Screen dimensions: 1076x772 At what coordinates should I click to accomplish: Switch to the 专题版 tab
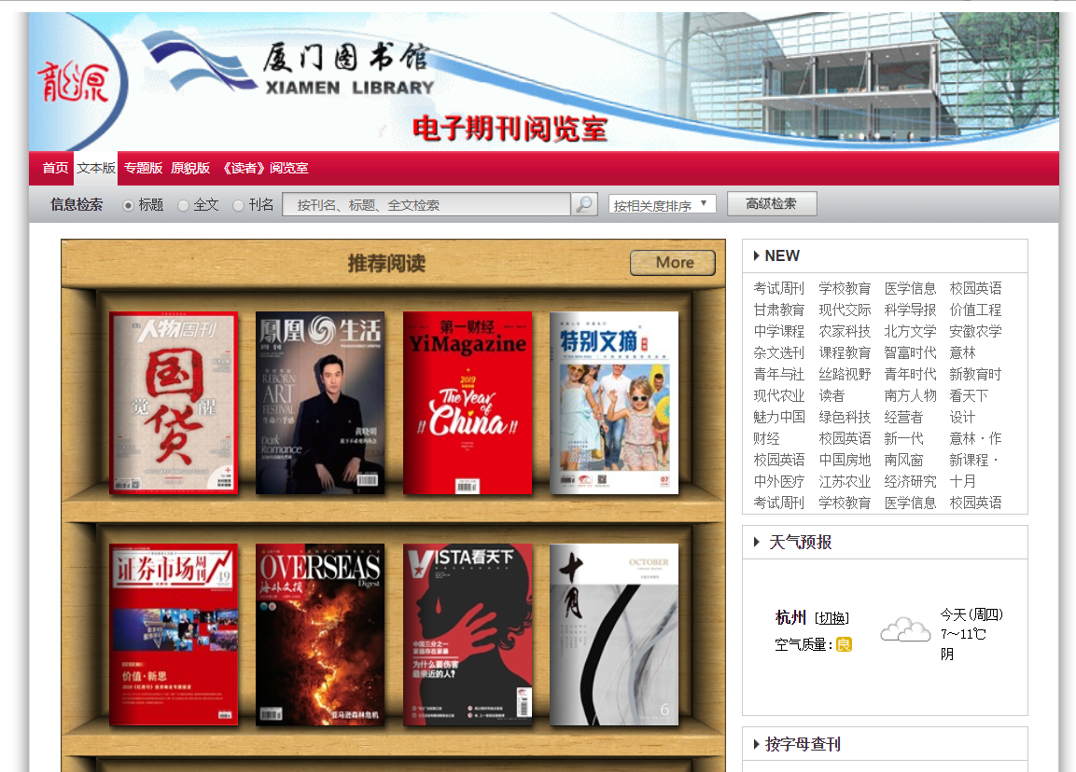(143, 168)
